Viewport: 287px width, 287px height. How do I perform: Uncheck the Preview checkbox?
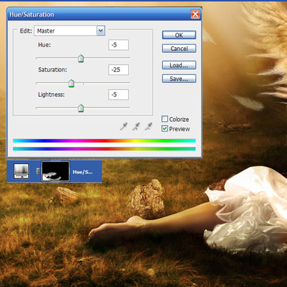click(165, 128)
